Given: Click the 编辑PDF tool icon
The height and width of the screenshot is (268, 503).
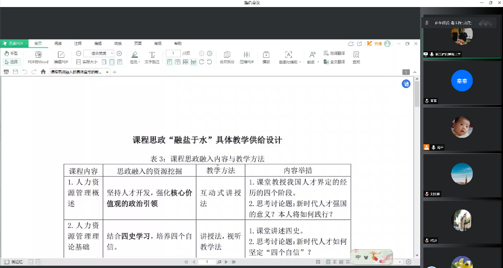Looking at the screenshot, I should click(x=61, y=56).
